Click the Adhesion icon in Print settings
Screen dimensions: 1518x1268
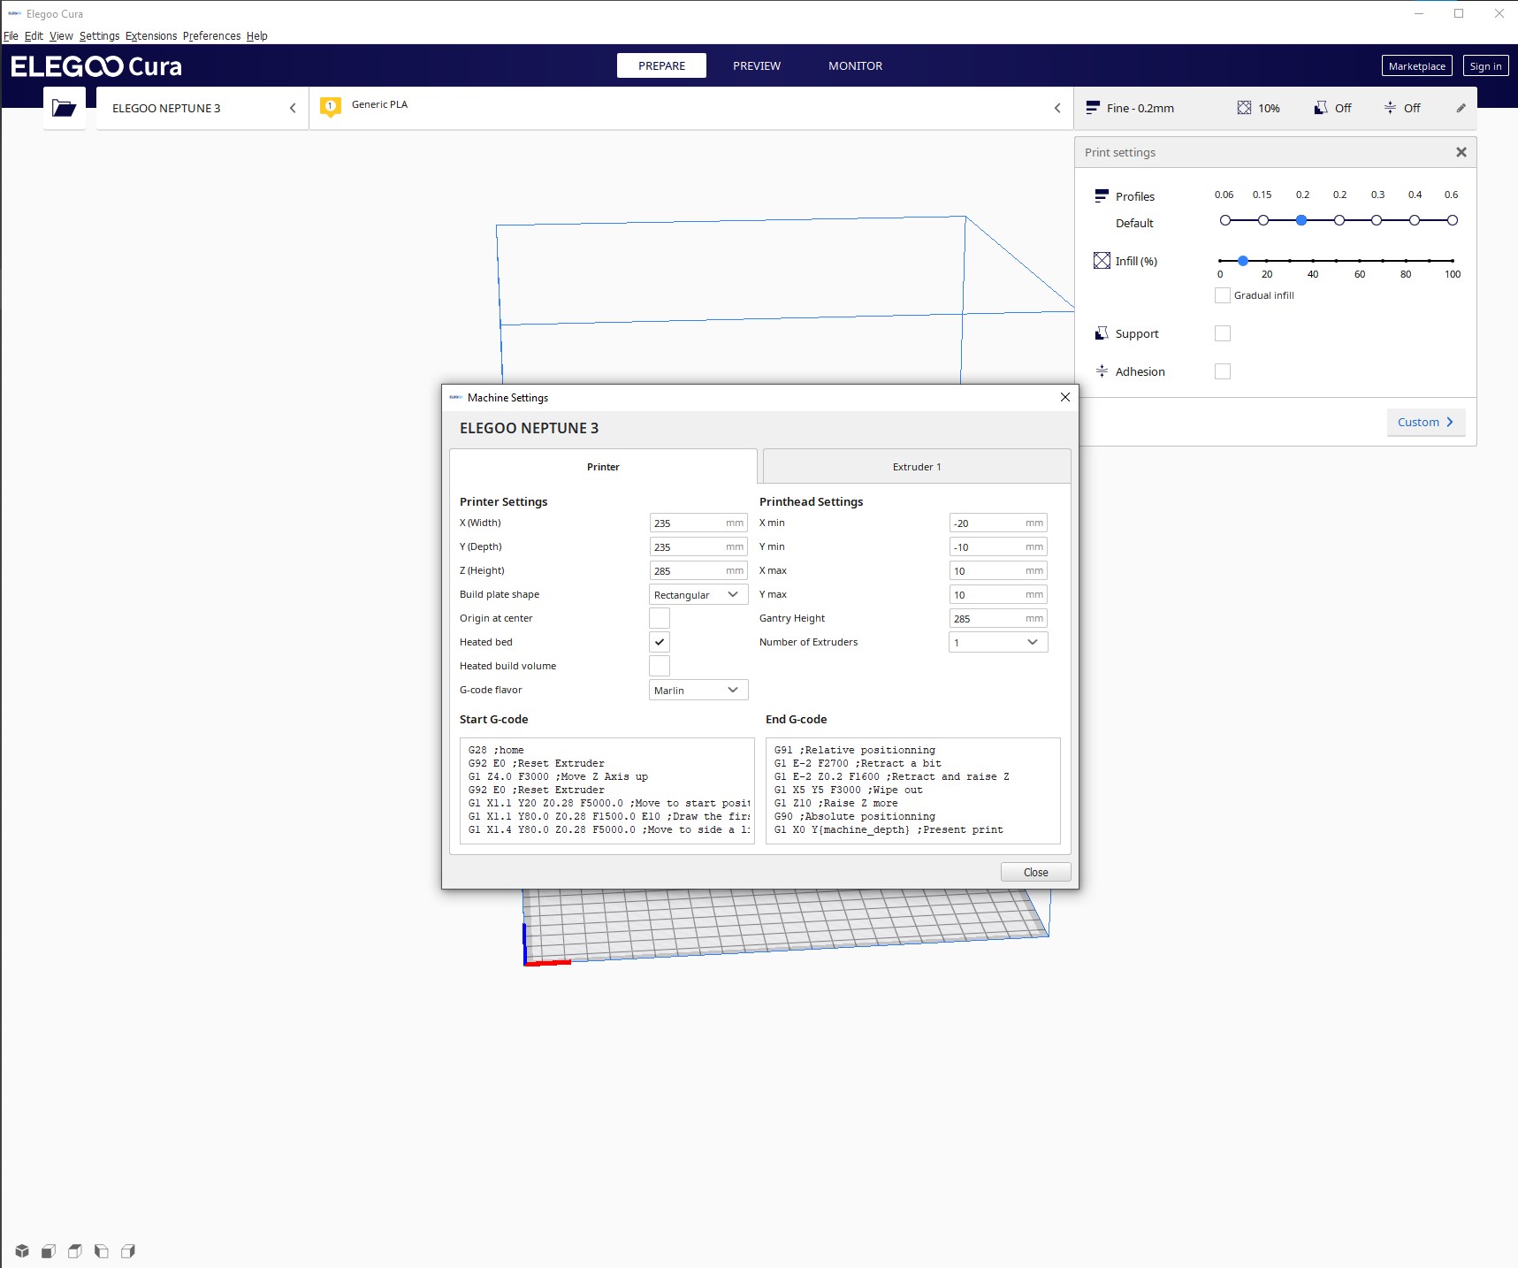[x=1102, y=371]
